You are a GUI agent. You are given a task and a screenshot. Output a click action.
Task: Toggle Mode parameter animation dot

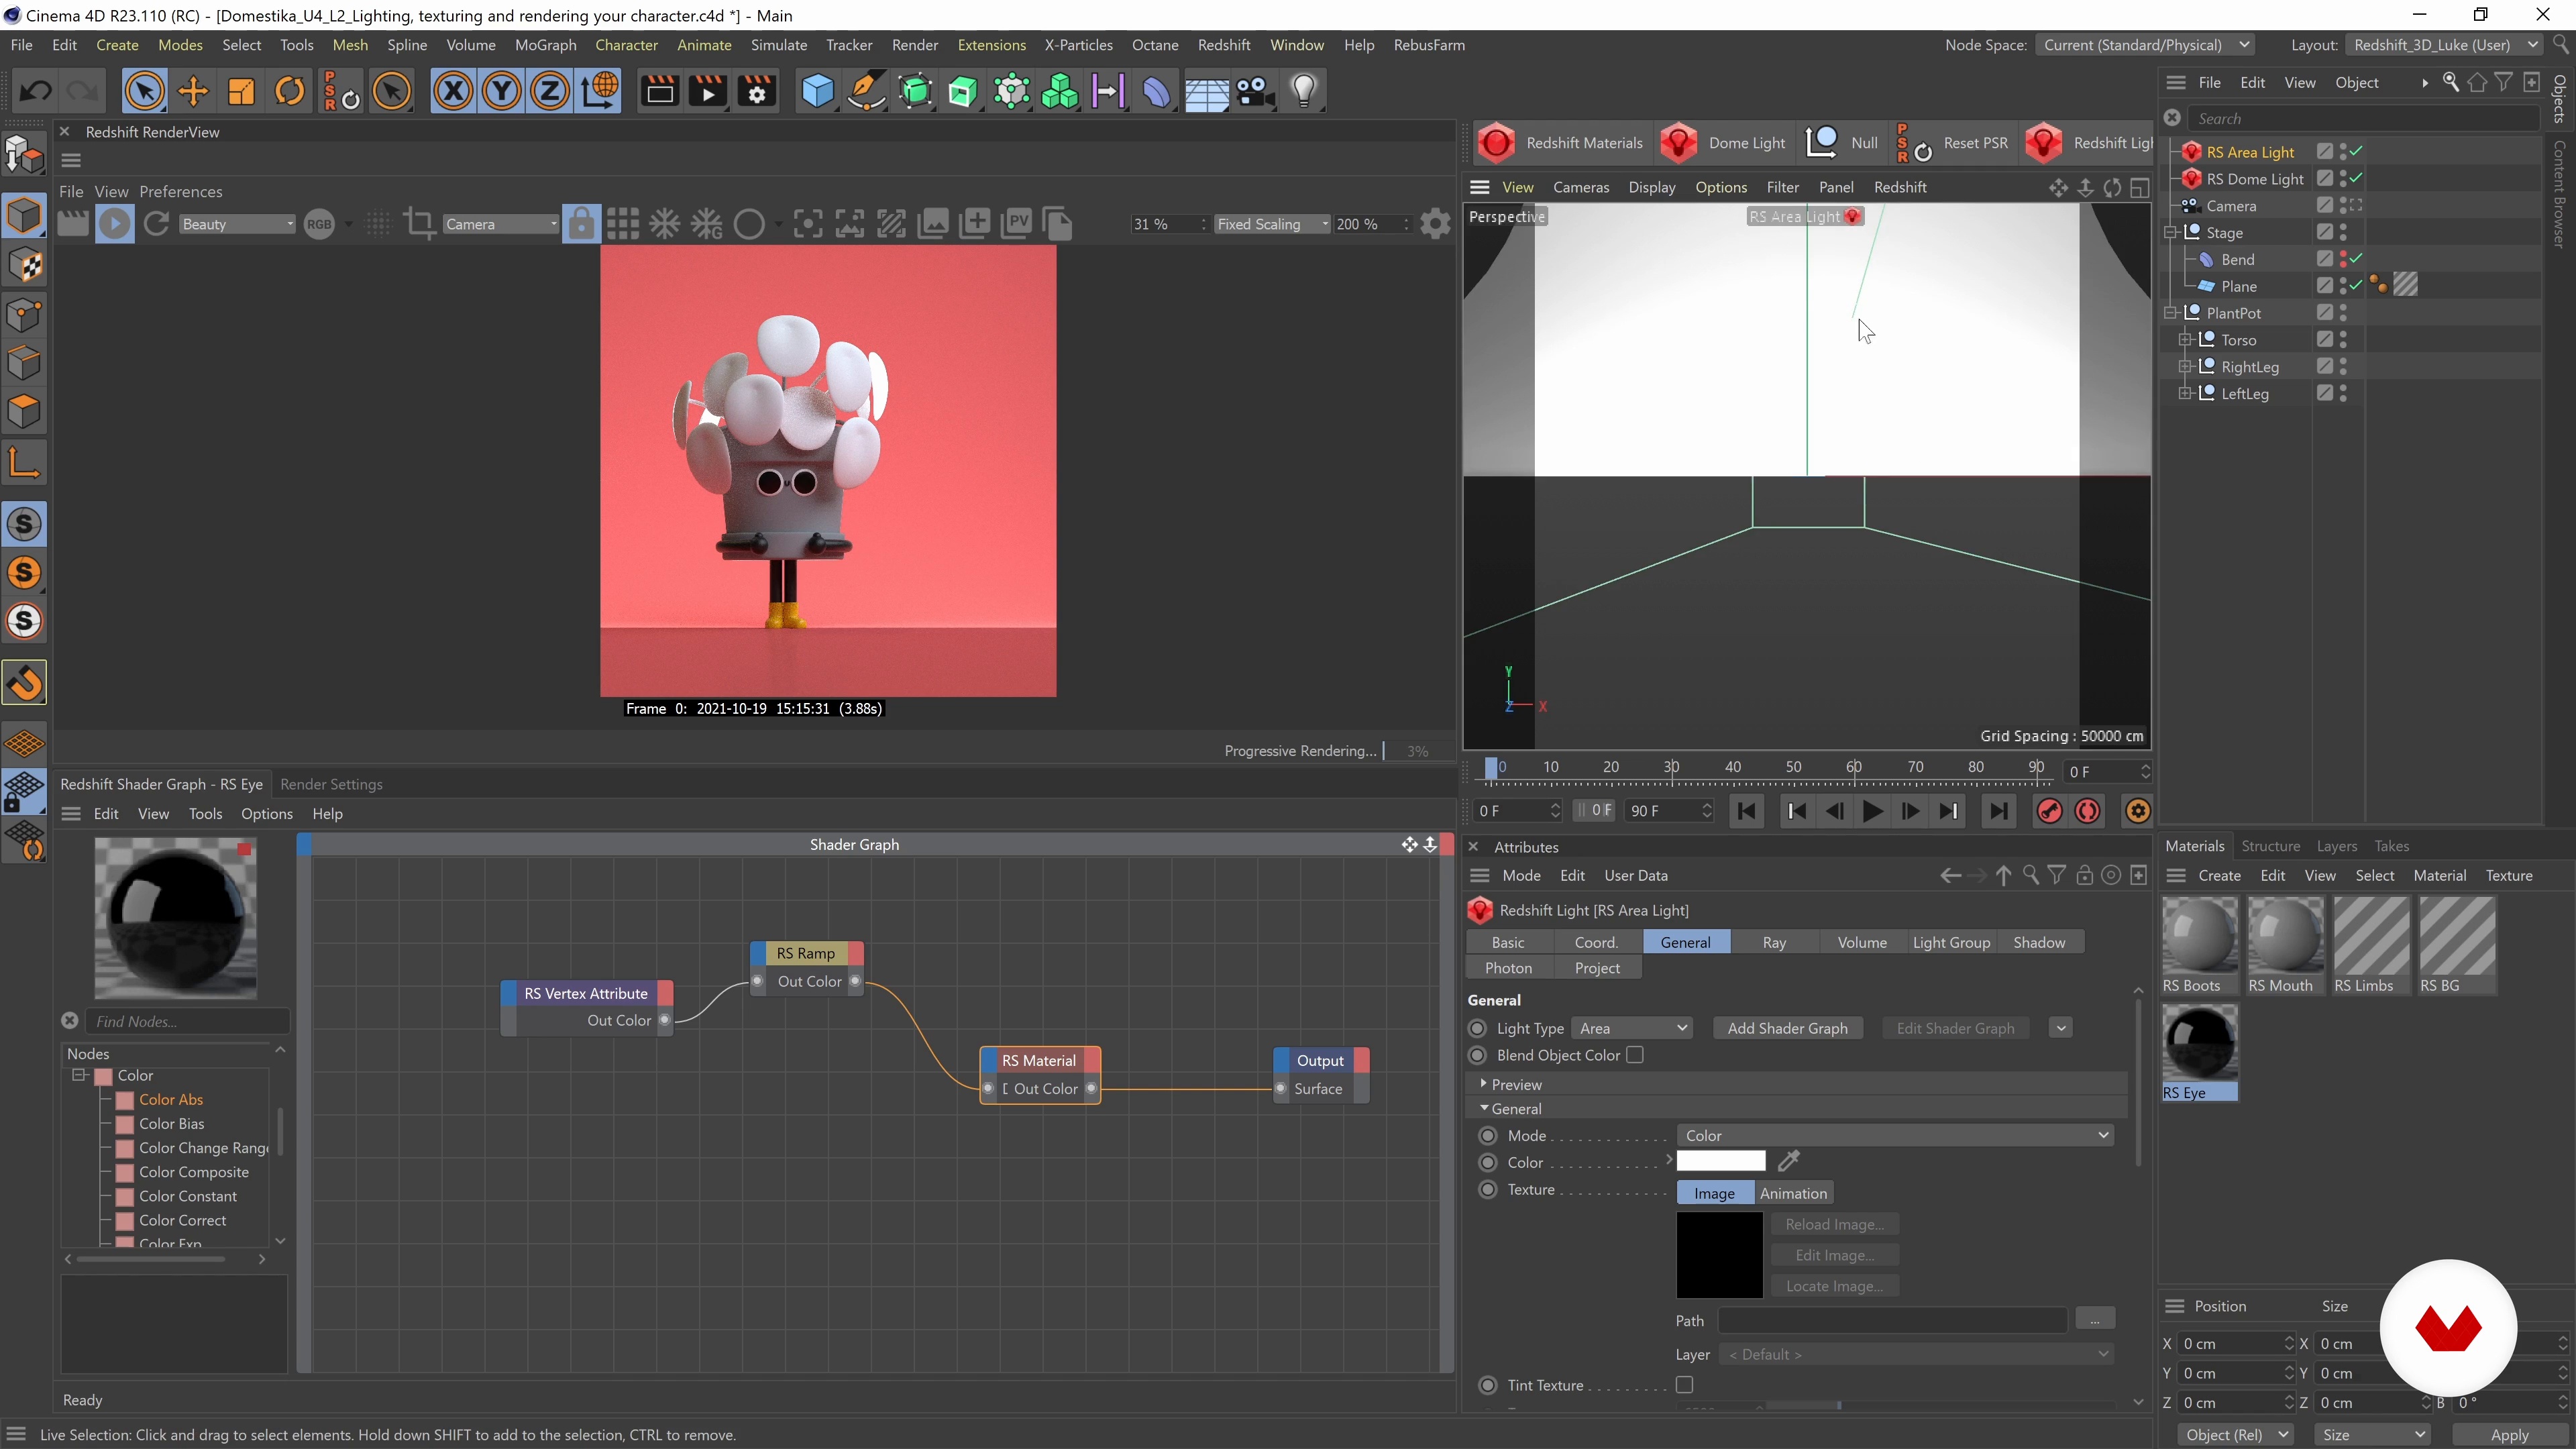(x=1488, y=1135)
